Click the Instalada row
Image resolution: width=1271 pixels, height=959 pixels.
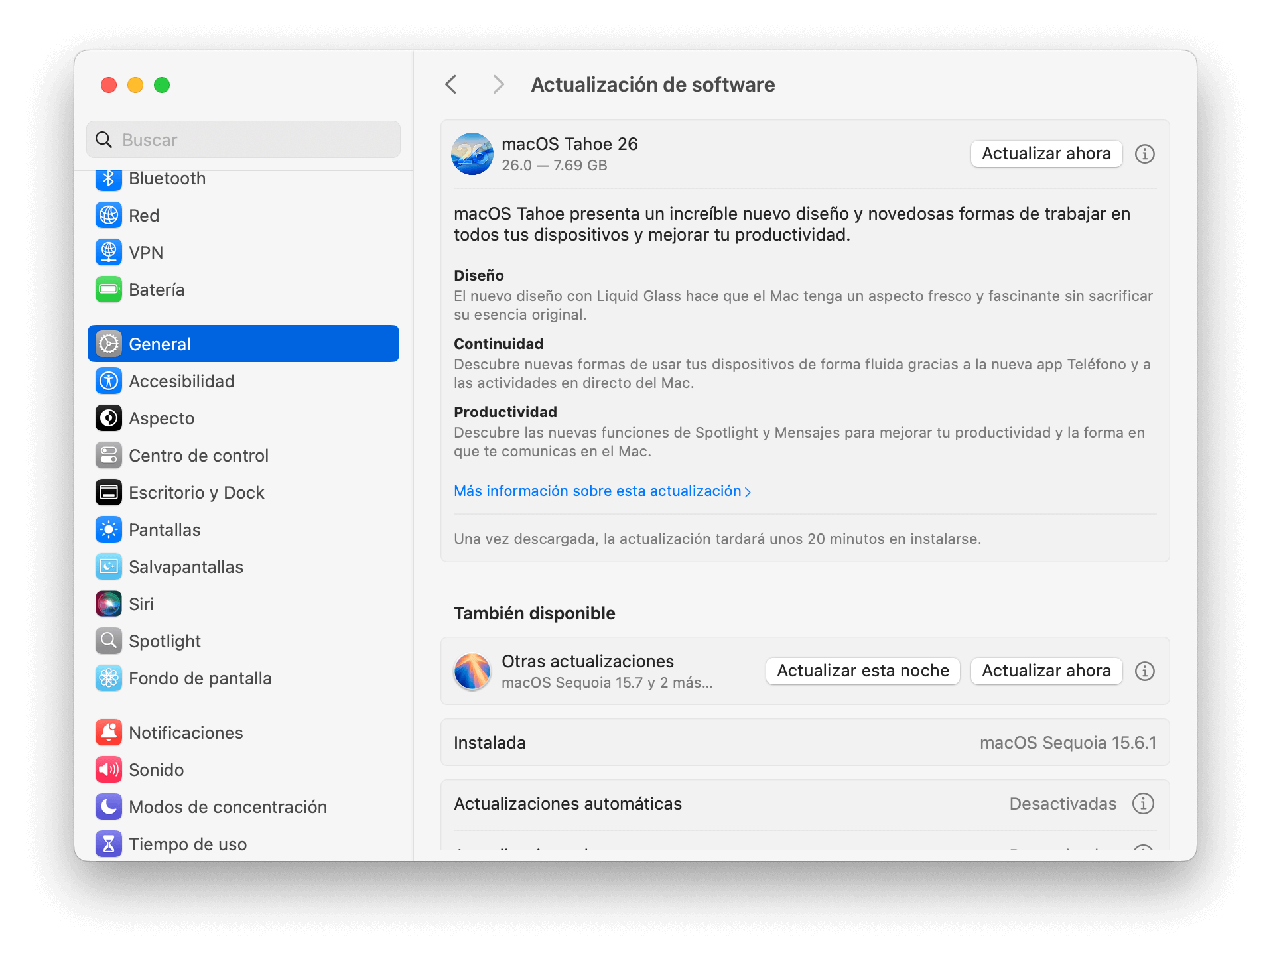(805, 743)
